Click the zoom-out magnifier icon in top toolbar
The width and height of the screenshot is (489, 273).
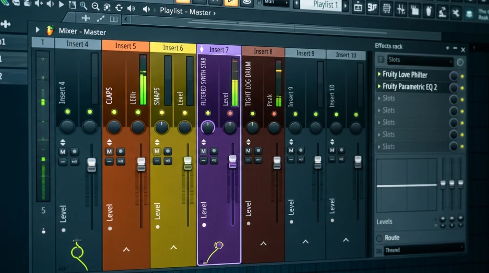[x=96, y=6]
